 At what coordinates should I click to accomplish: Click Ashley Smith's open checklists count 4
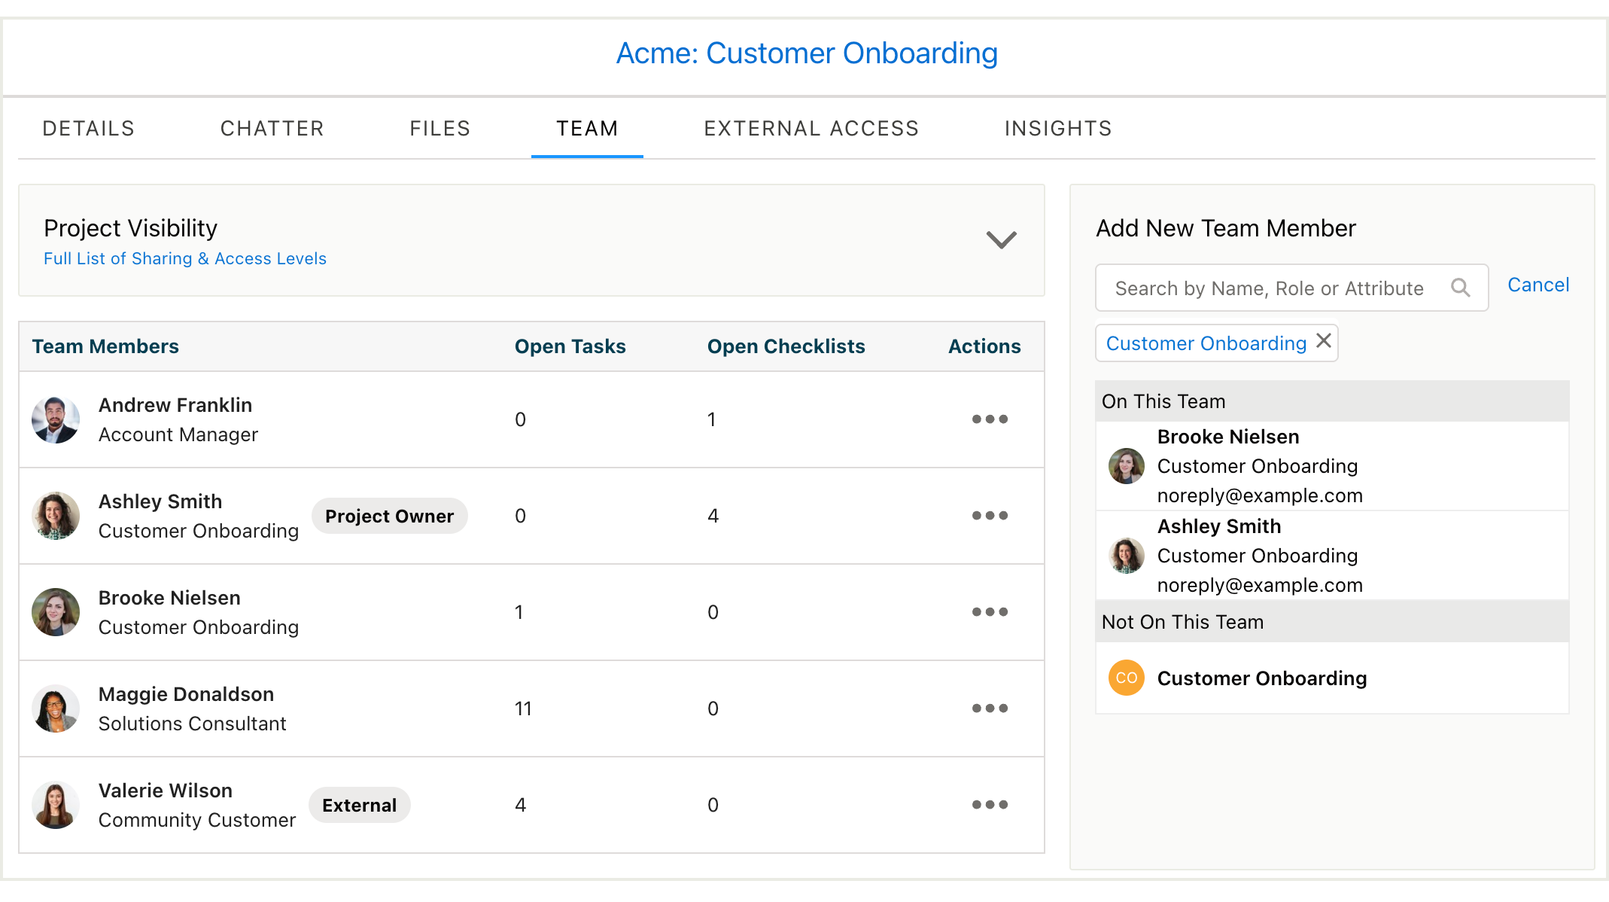point(713,516)
